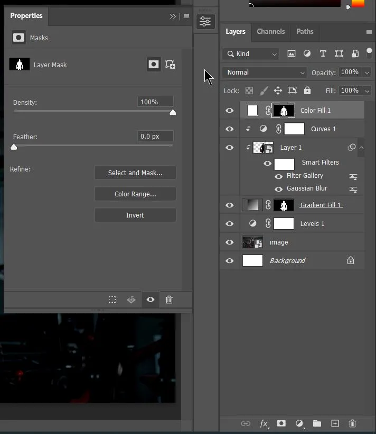Image resolution: width=376 pixels, height=434 pixels.
Task: Click the Density value field
Action: [x=155, y=102]
